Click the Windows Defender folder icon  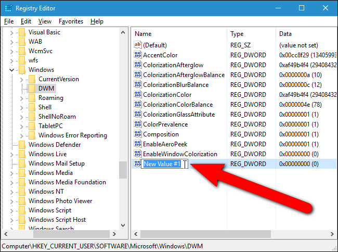tap(22, 145)
